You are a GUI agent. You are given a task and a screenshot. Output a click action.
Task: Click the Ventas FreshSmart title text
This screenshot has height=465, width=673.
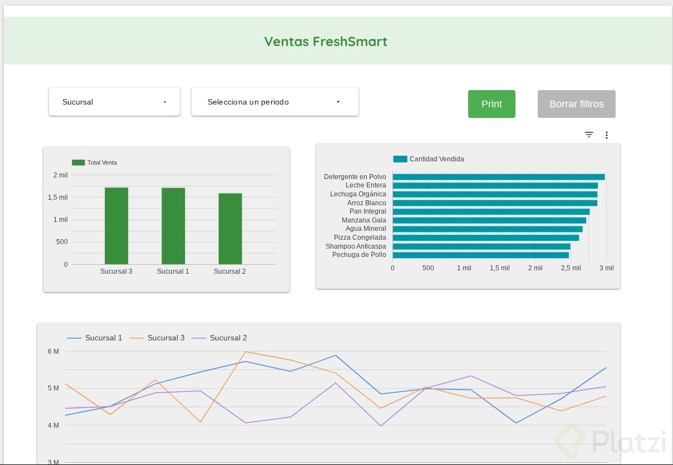(326, 41)
